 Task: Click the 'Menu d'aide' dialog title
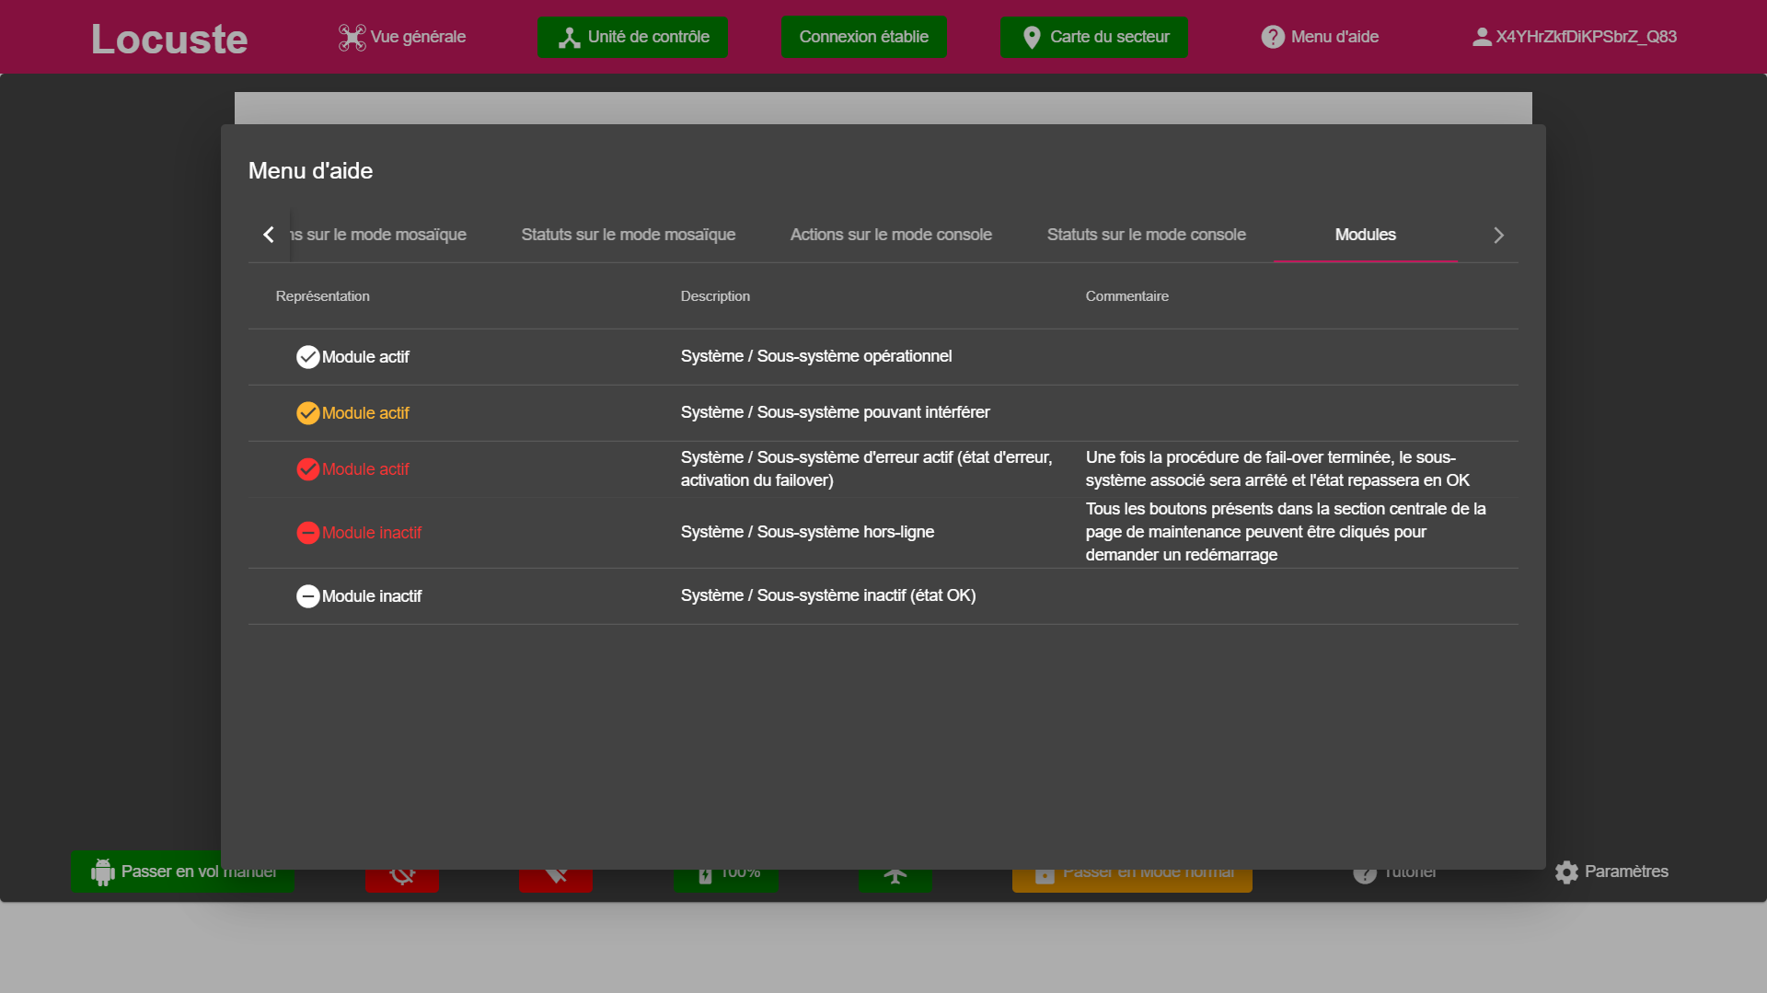click(310, 171)
